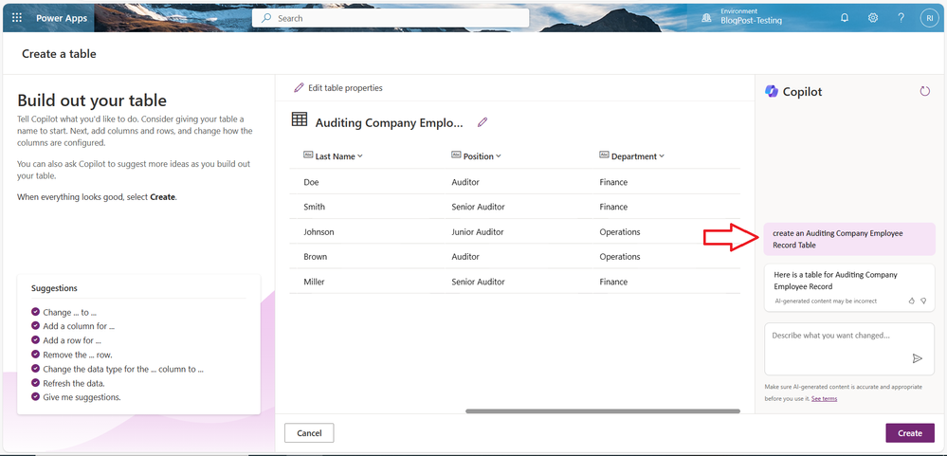Screen dimensions: 947x456
Task: Click the Position column type icon
Action: coord(456,155)
